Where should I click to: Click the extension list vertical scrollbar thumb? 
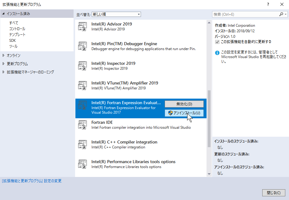pyautogui.click(x=209, y=114)
